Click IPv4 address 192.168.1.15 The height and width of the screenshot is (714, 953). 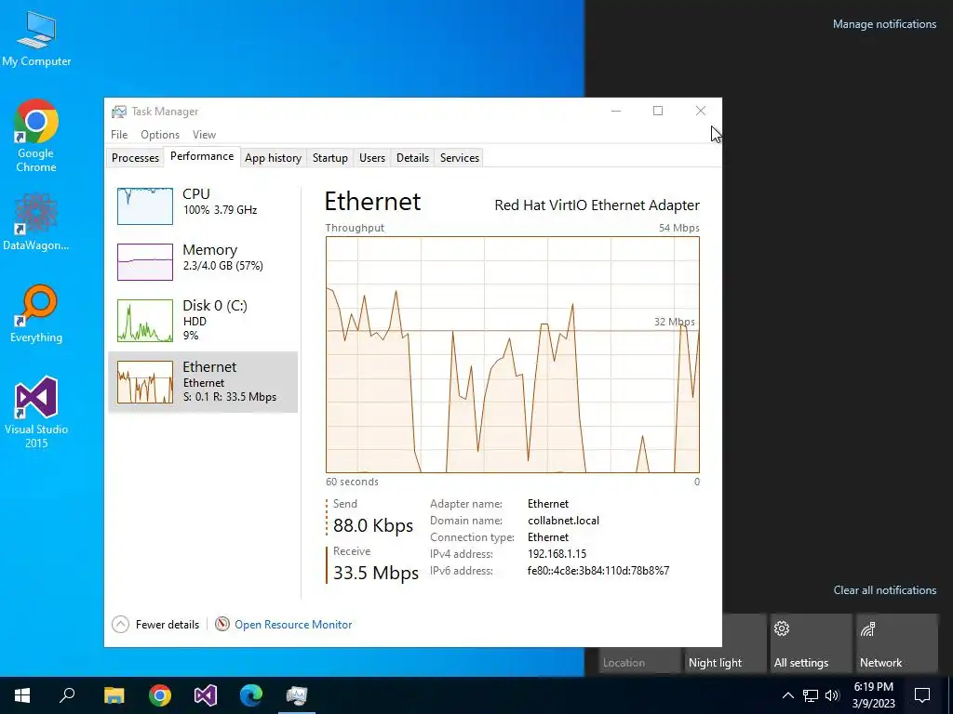[557, 554]
